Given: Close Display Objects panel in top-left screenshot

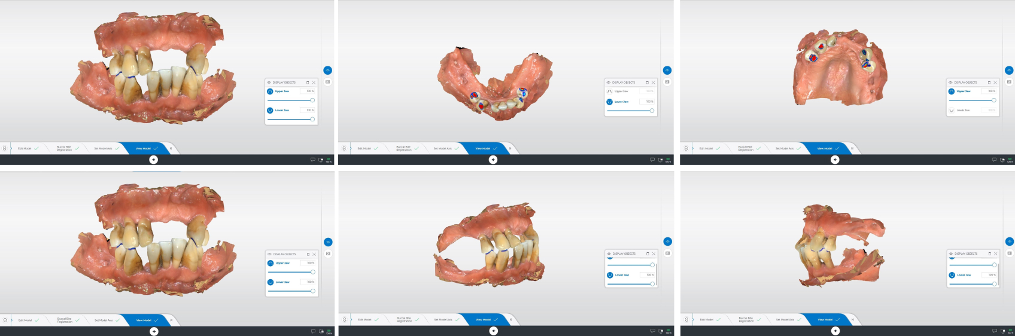Looking at the screenshot, I should click(x=314, y=83).
